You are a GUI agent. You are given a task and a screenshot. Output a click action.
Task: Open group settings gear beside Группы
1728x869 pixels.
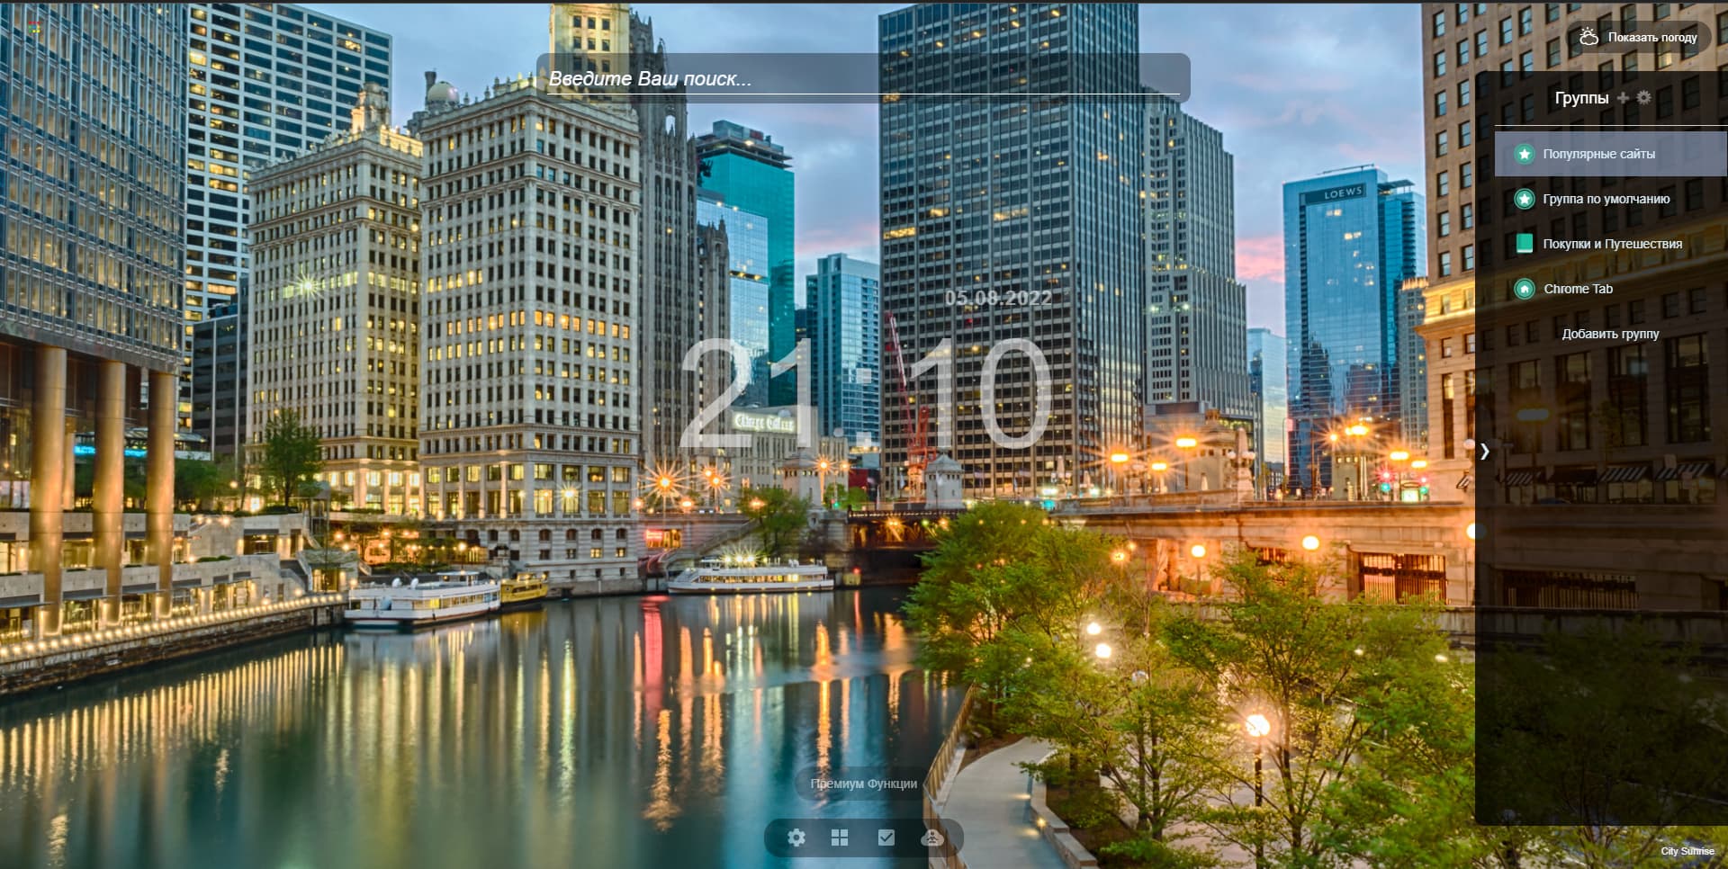point(1644,97)
